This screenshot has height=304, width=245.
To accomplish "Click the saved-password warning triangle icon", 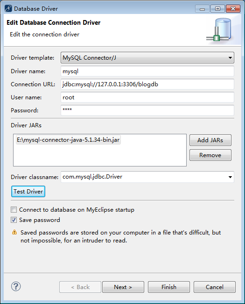I will point(14,232).
